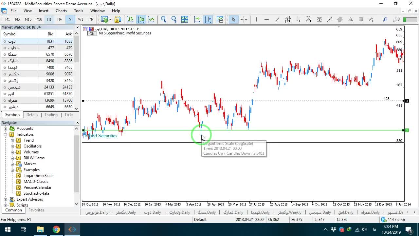This screenshot has height=236, width=419.
Task: Zoom in on the chart
Action: coord(164,19)
